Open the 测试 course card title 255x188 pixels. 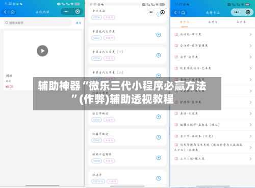pyautogui.click(x=9, y=76)
